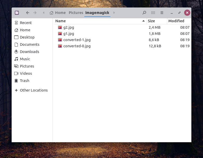Open Videos in the sidebar

(x=32, y=73)
